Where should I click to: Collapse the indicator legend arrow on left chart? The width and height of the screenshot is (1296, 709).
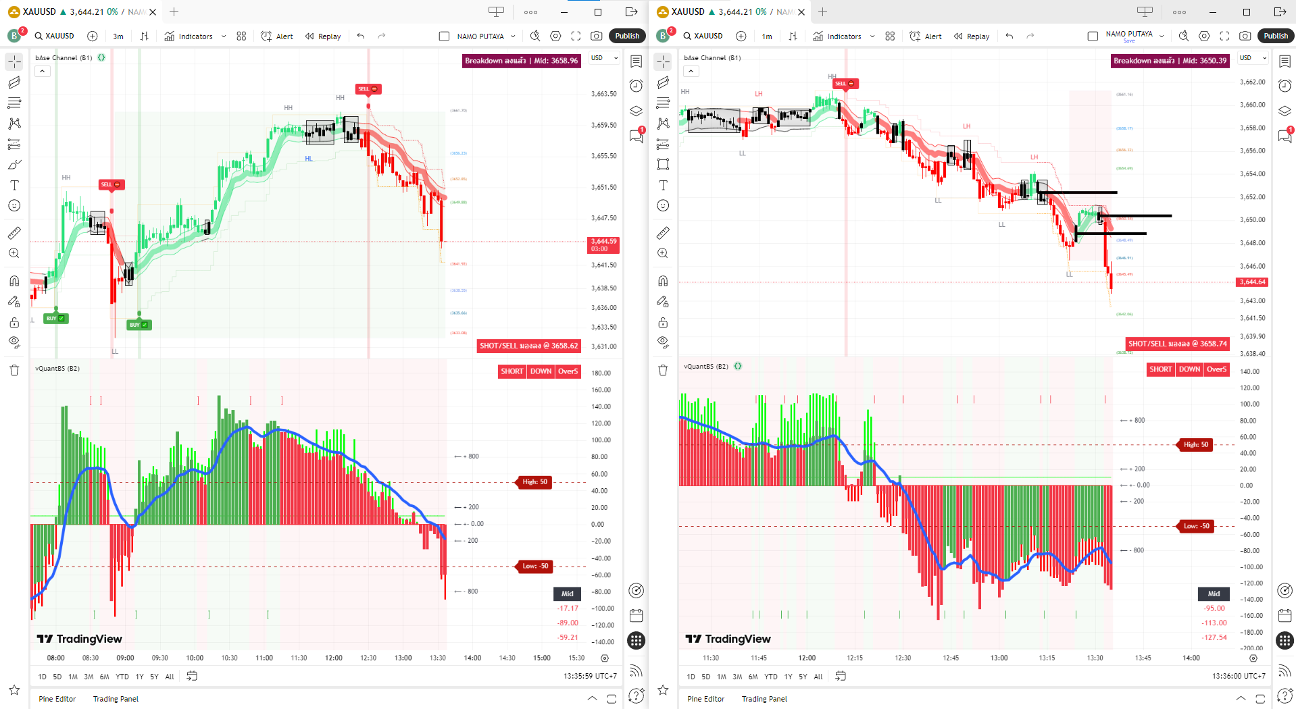pos(43,71)
